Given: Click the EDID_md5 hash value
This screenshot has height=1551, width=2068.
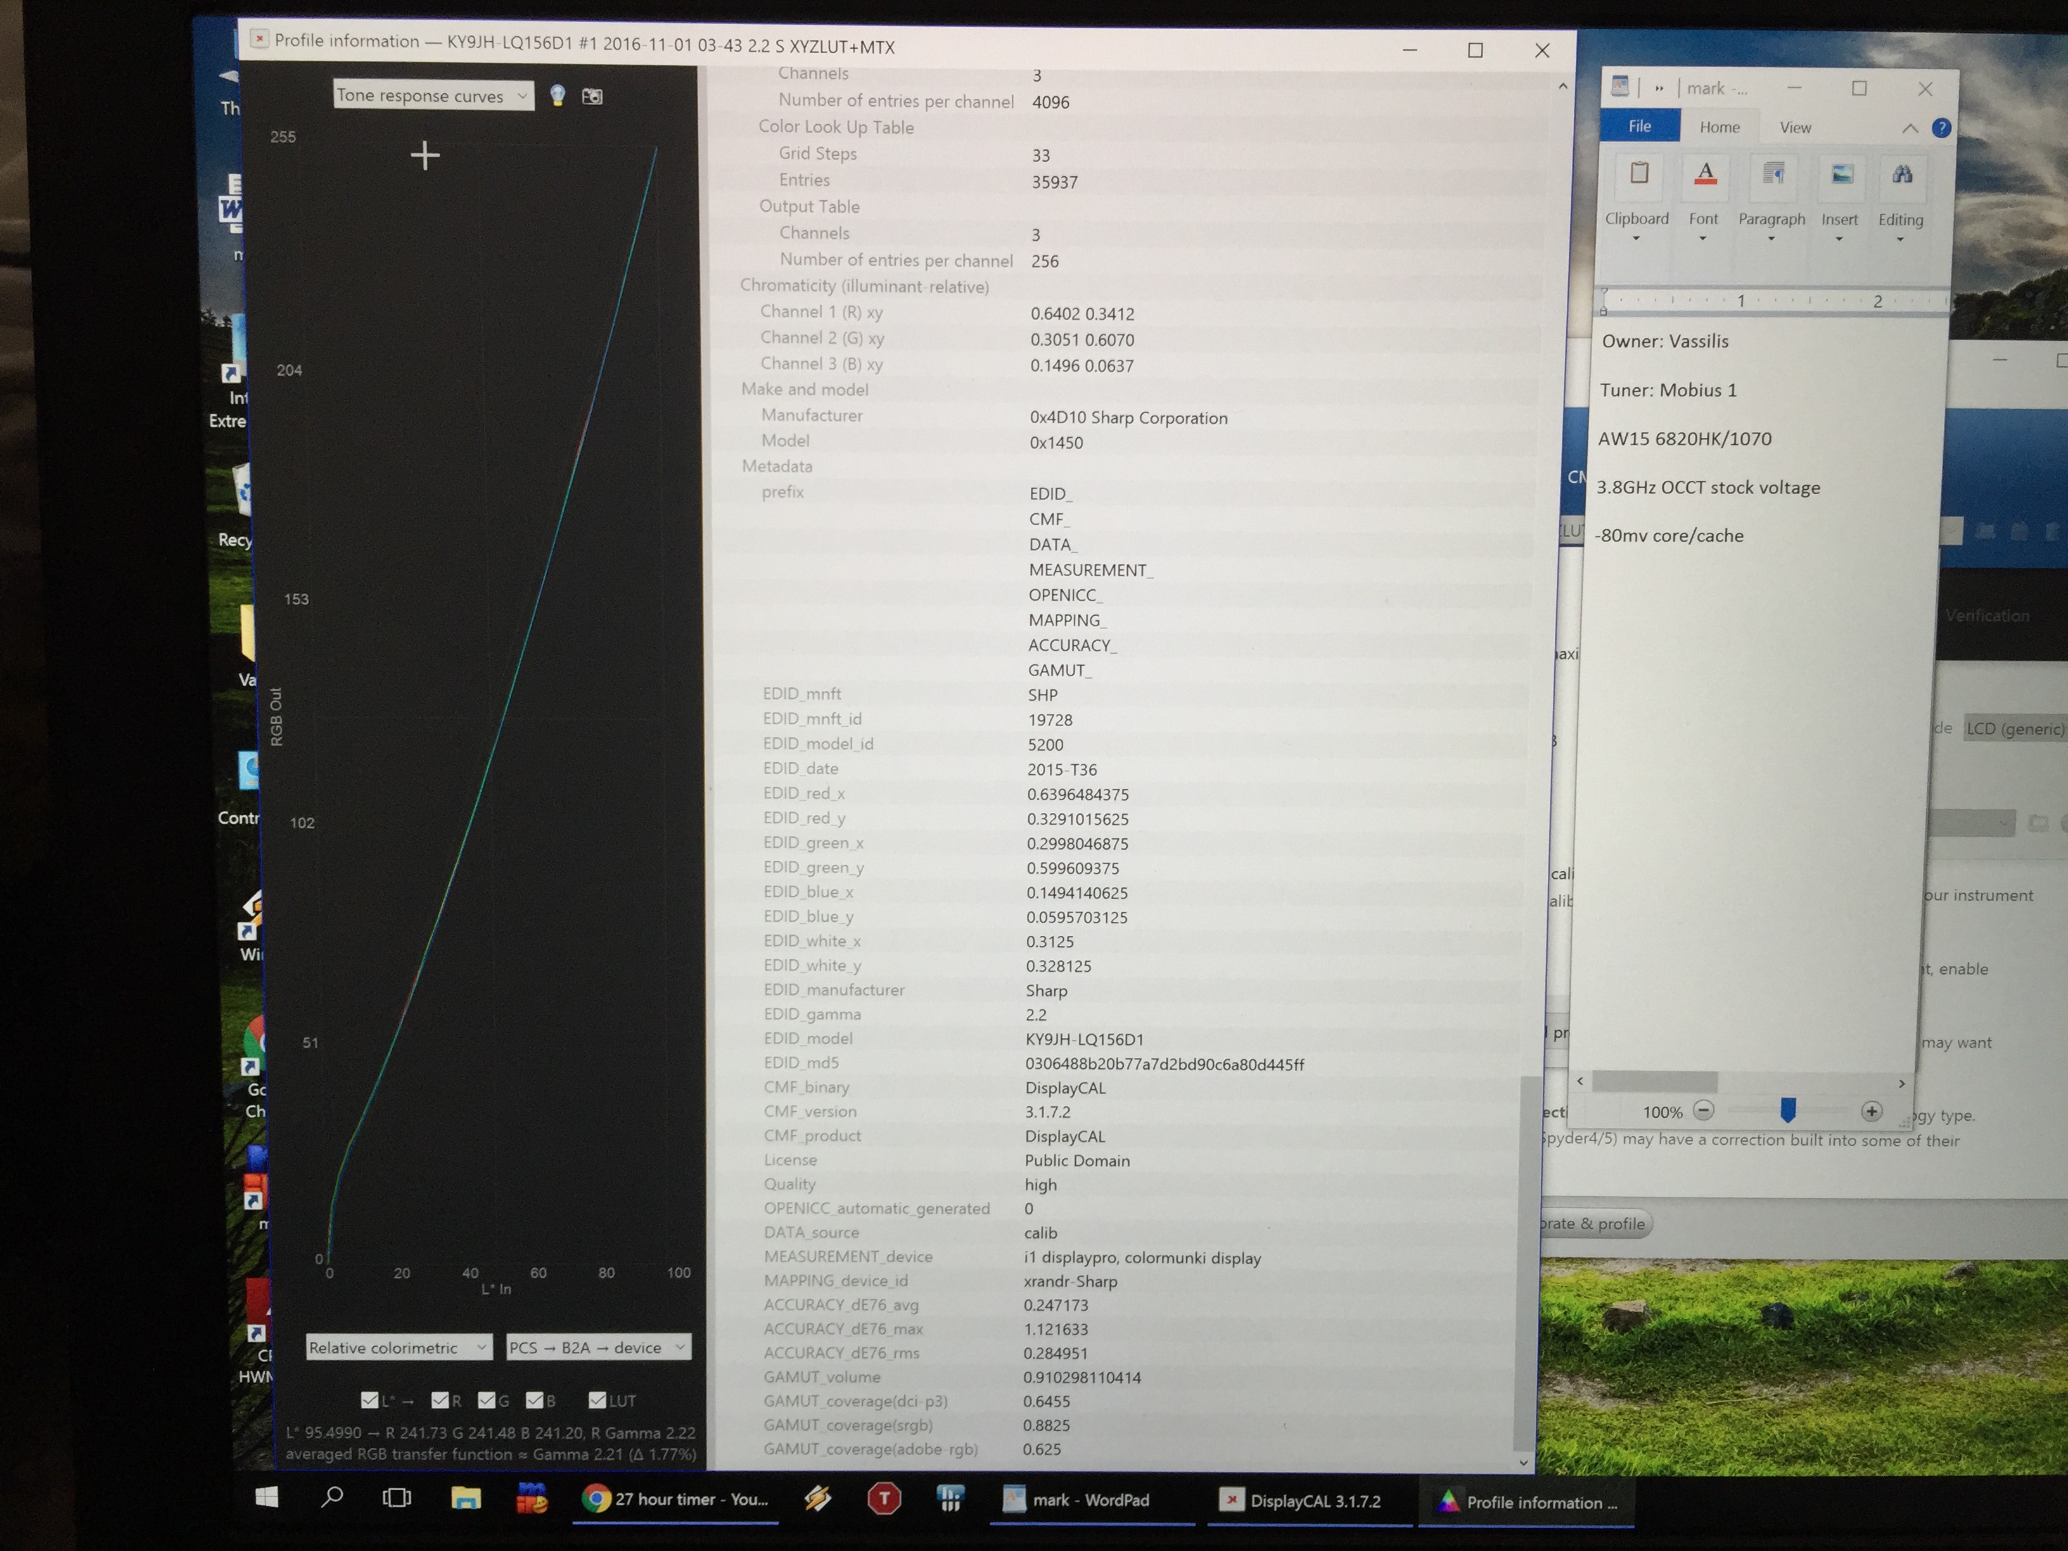Looking at the screenshot, I should 1164,1064.
